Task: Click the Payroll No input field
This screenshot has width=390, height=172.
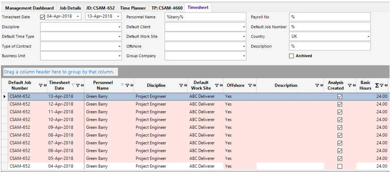Action: click(x=330, y=17)
